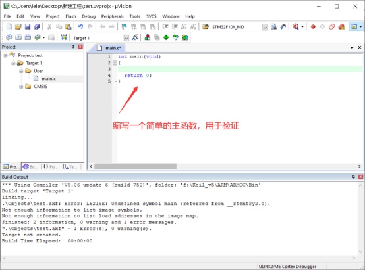Open the Target 1 dropdown
This screenshot has height=270, width=365.
coord(126,38)
